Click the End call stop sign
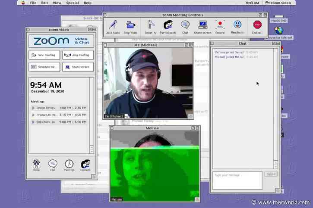This screenshot has width=313, height=208. pos(257,25)
